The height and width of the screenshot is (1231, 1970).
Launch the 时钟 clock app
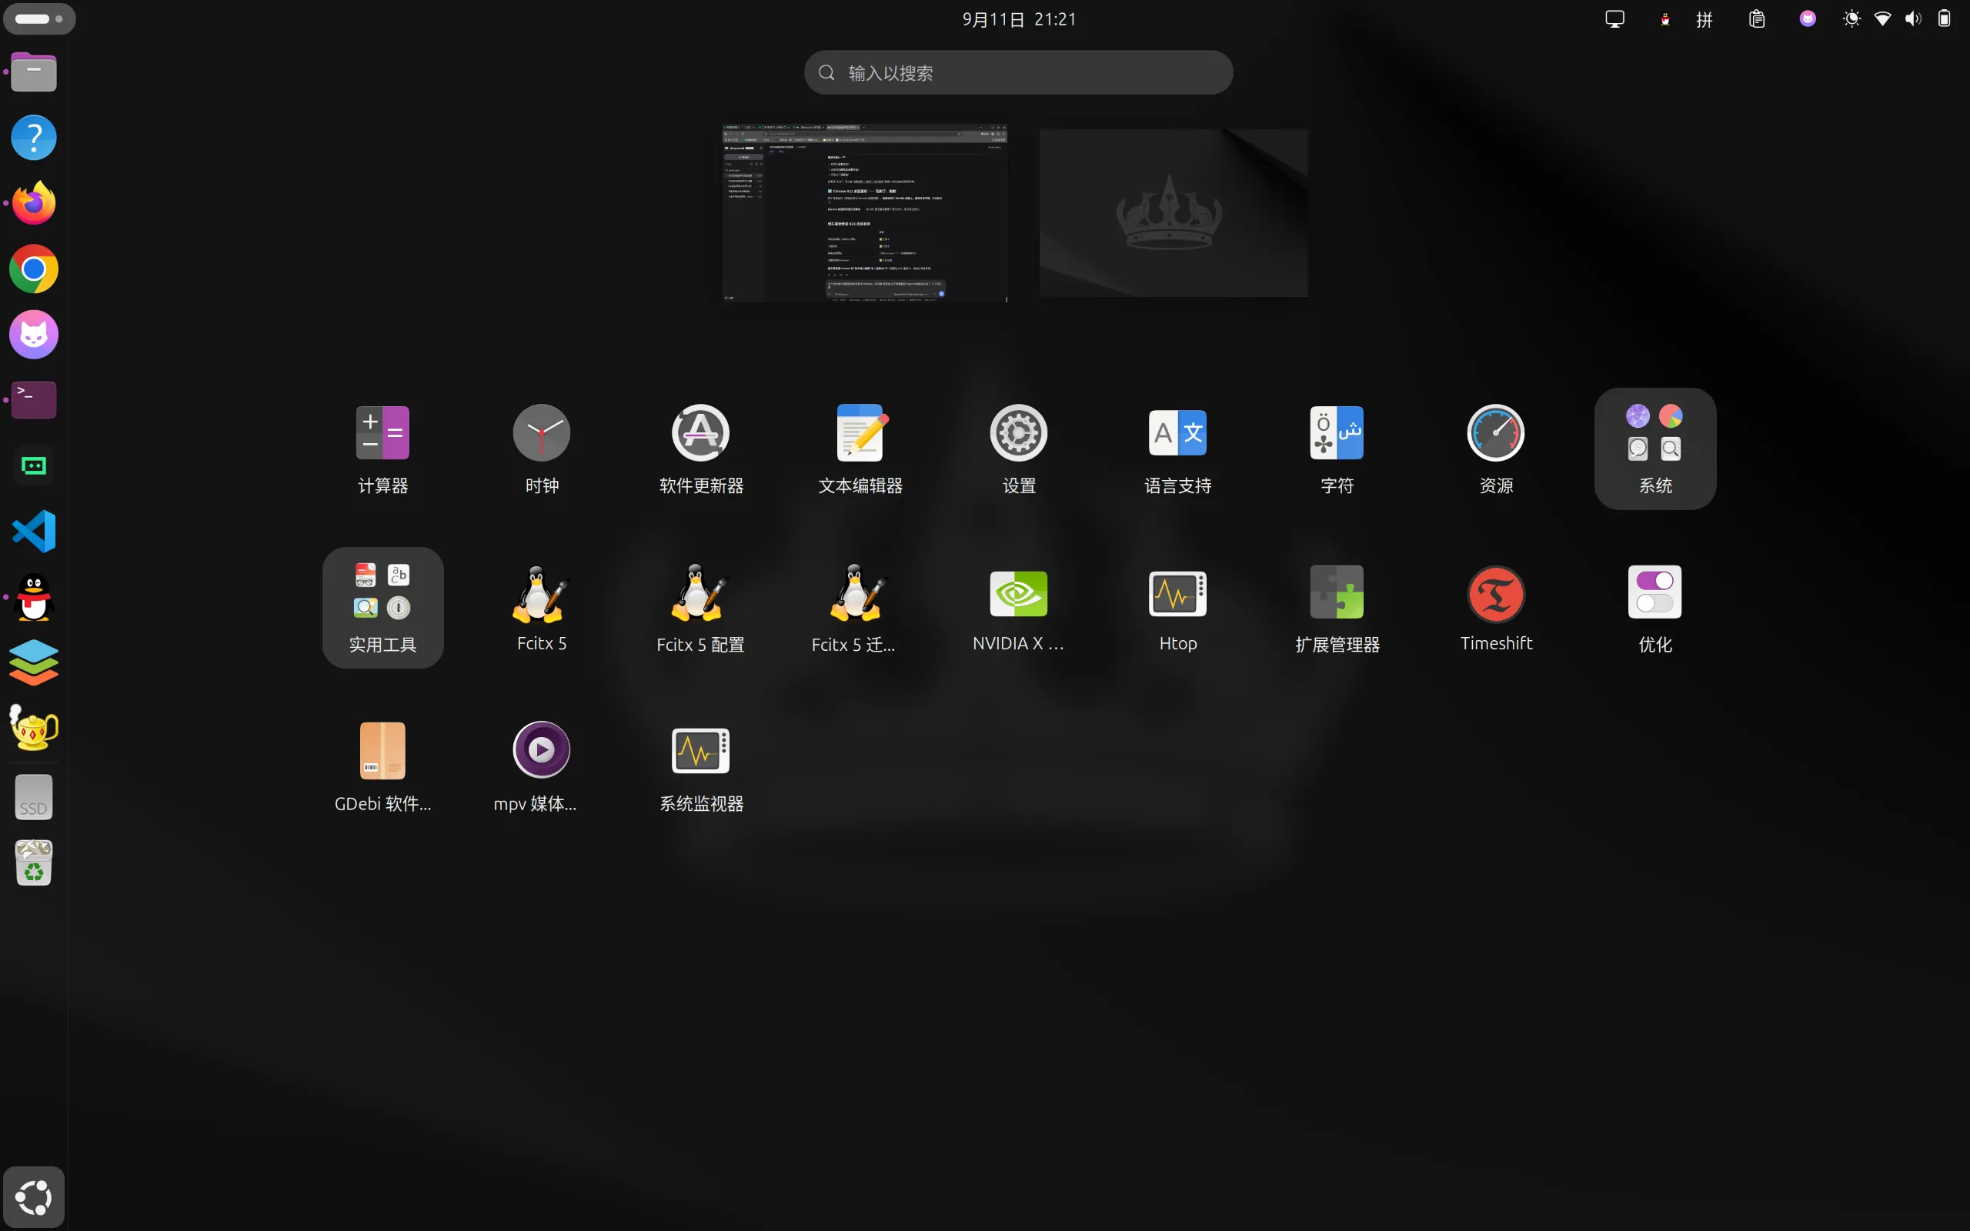pos(541,449)
